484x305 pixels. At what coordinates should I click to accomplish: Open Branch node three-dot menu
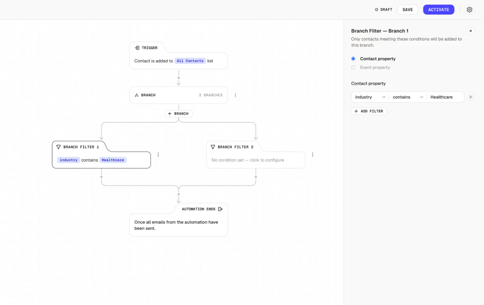click(235, 95)
